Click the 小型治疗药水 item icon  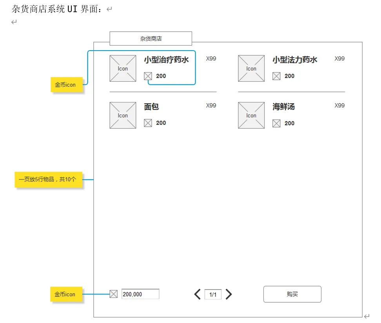point(123,68)
